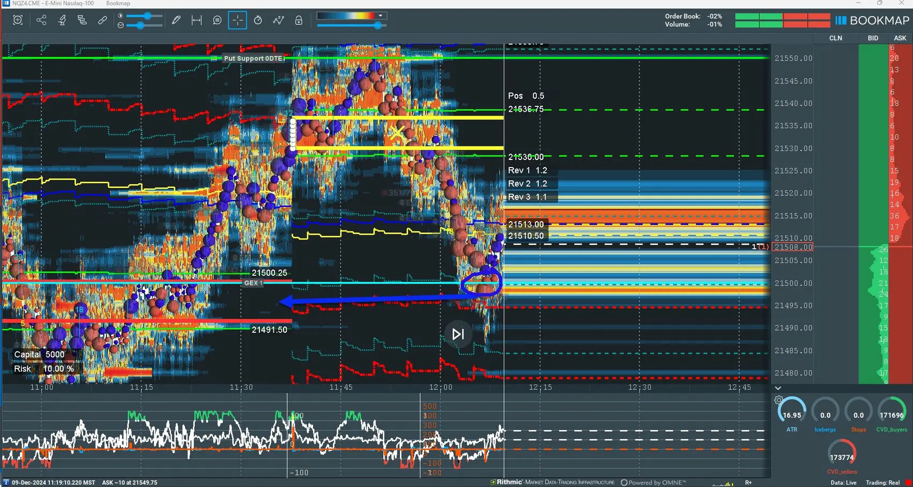Click the Stops gauge widget

[x=858, y=415]
